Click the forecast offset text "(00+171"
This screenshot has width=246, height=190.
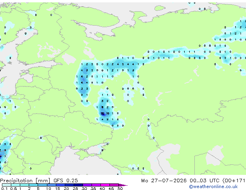tap(234, 181)
